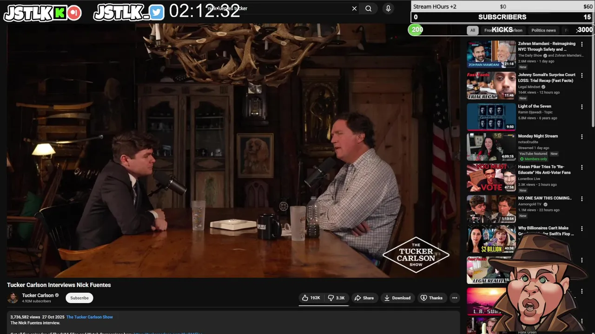Open Zohran Mamdani Daily Show video thumbnail
This screenshot has width=595, height=334.
click(491, 54)
